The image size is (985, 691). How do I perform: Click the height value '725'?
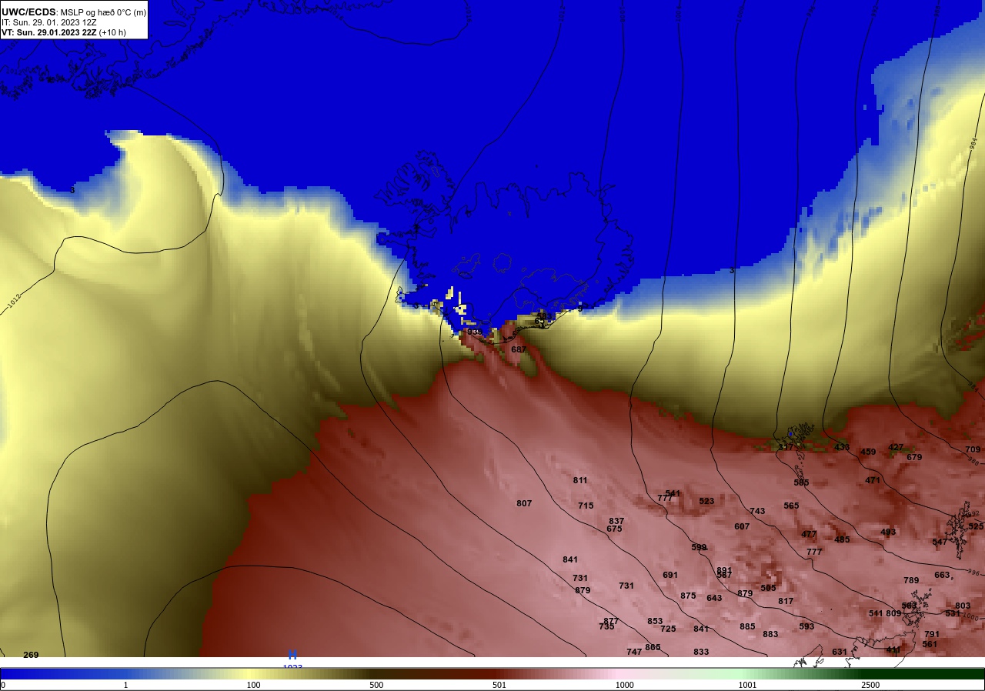click(668, 629)
